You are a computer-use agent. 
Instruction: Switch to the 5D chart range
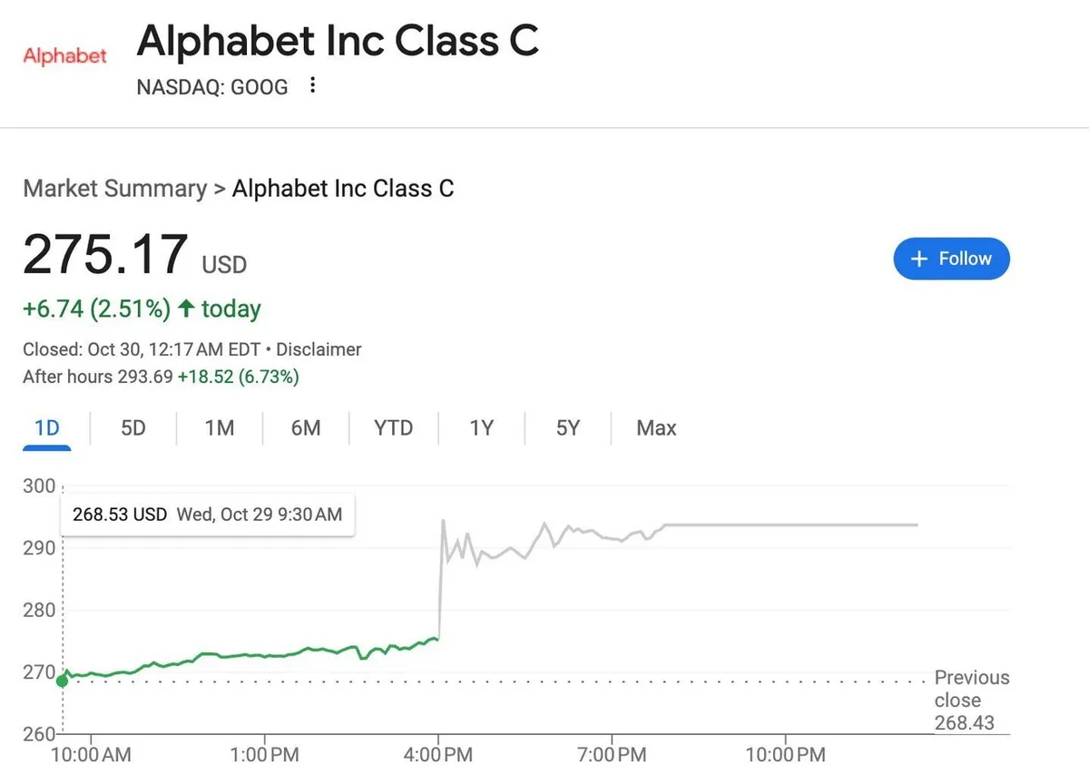(x=133, y=427)
